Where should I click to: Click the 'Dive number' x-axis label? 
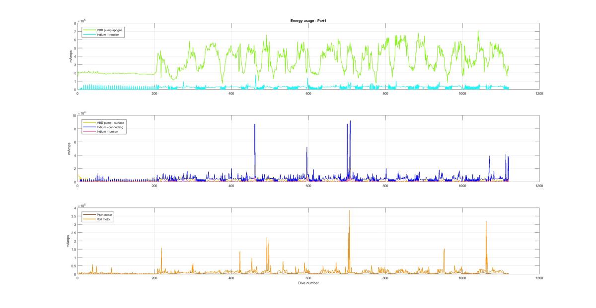coord(308,283)
